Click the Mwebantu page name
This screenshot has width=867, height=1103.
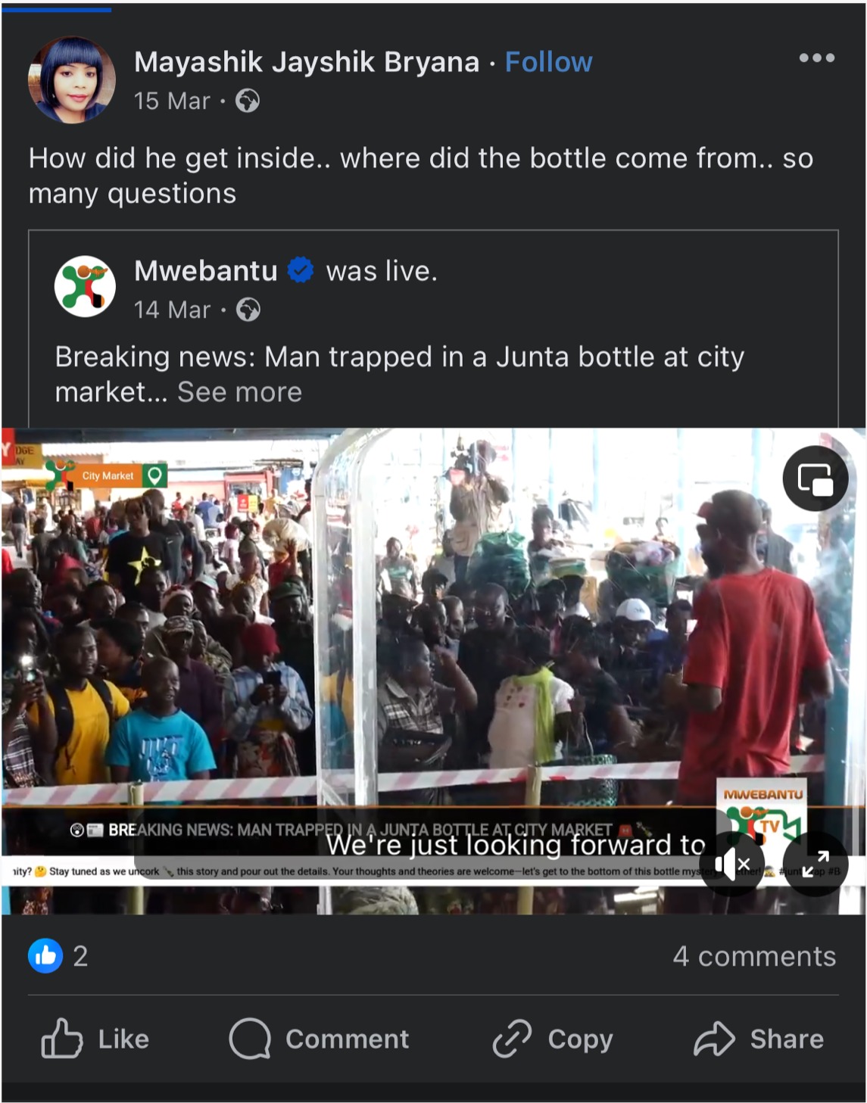click(x=206, y=271)
